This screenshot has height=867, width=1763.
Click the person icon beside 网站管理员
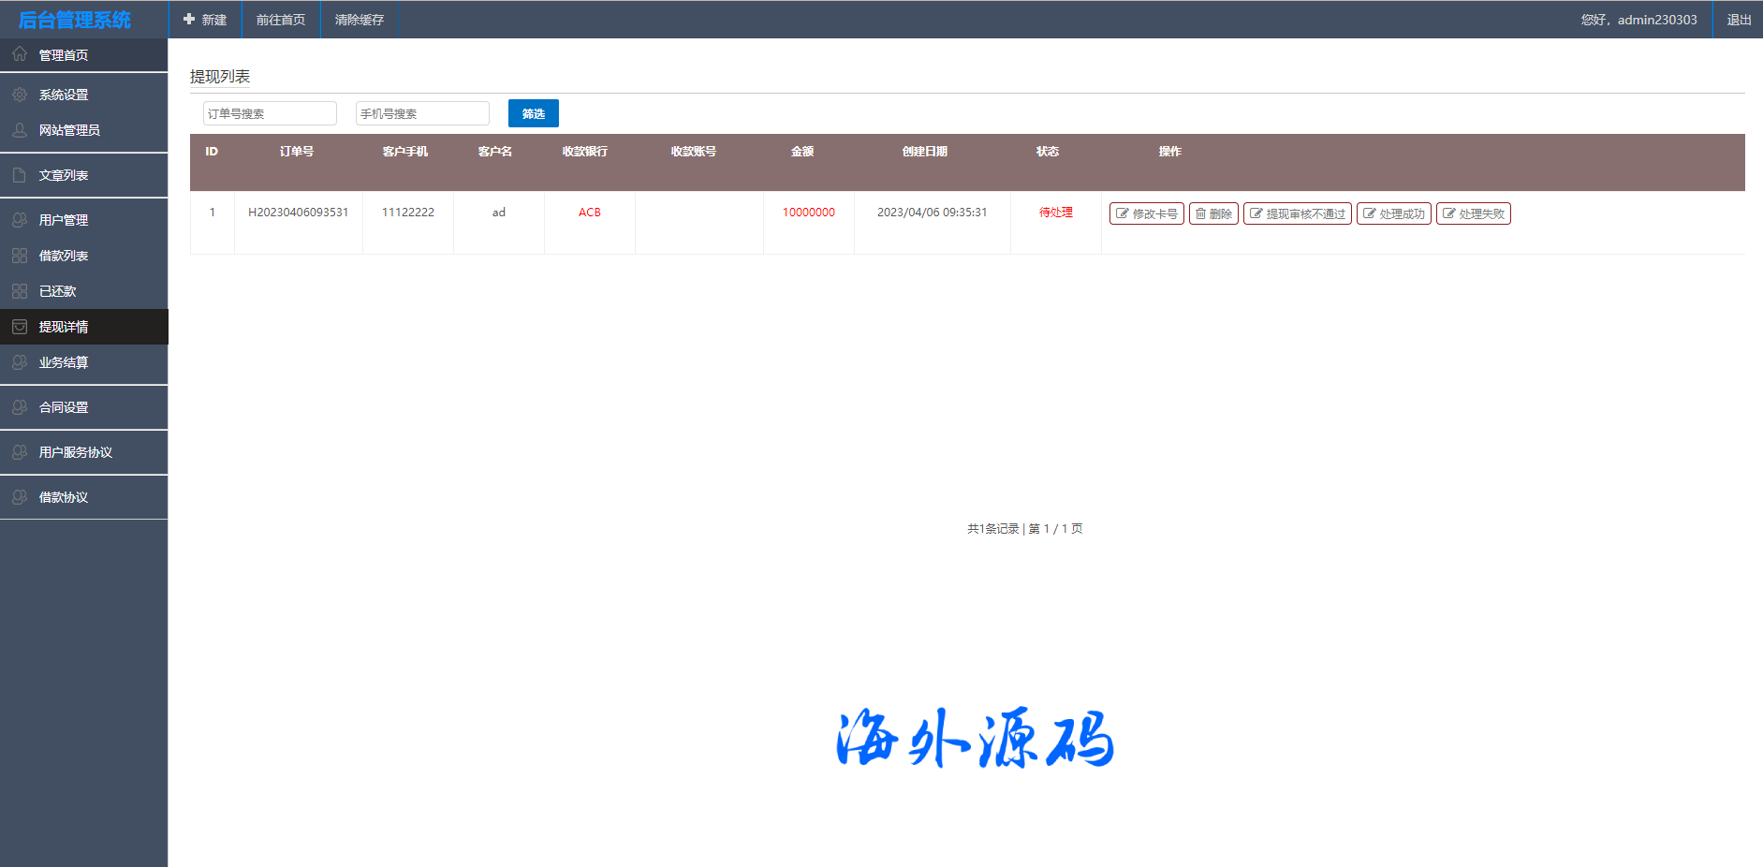point(20,130)
